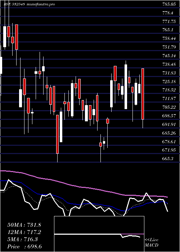Screen dimensions: 180x252
Task: Click the 12MA : 717.2 readout
Action: pos(24,232)
